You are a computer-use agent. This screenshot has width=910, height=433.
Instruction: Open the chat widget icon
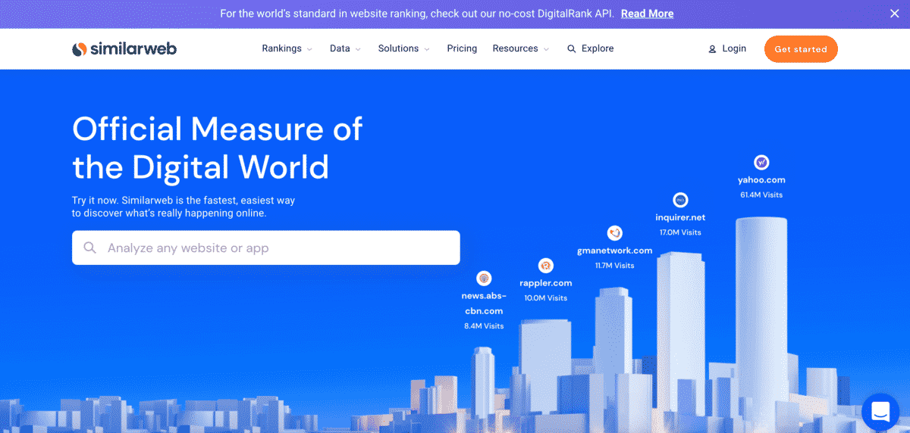pos(880,412)
